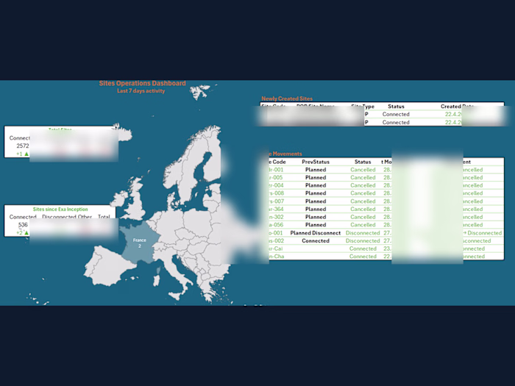515x386 pixels.
Task: Click the site code ending '-056'
Action: coord(276,225)
